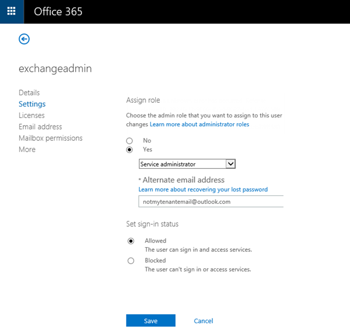Click the alternate email address field
The height and width of the screenshot is (336, 350).
pos(210,202)
